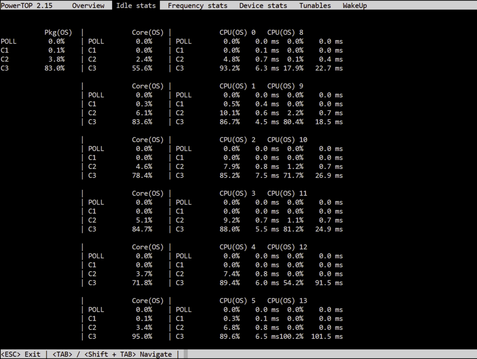Click the CPU(OS) 9 header
Screen dimensions: 477x359
(285, 86)
